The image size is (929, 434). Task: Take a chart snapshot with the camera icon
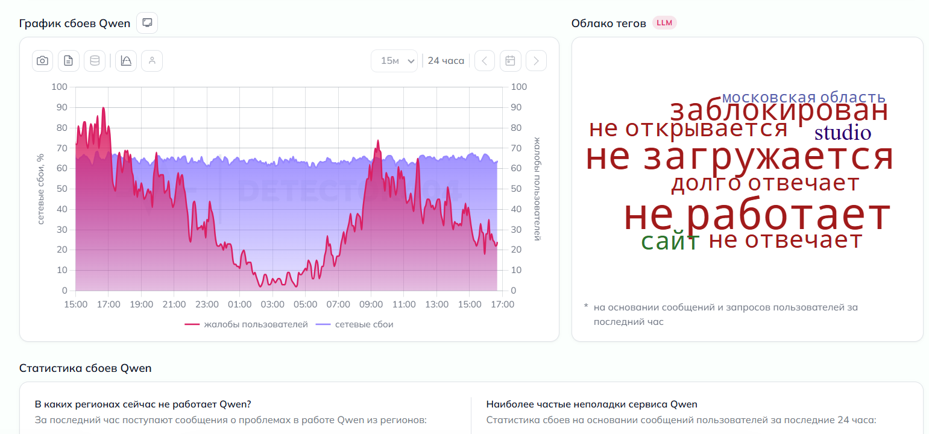(42, 60)
